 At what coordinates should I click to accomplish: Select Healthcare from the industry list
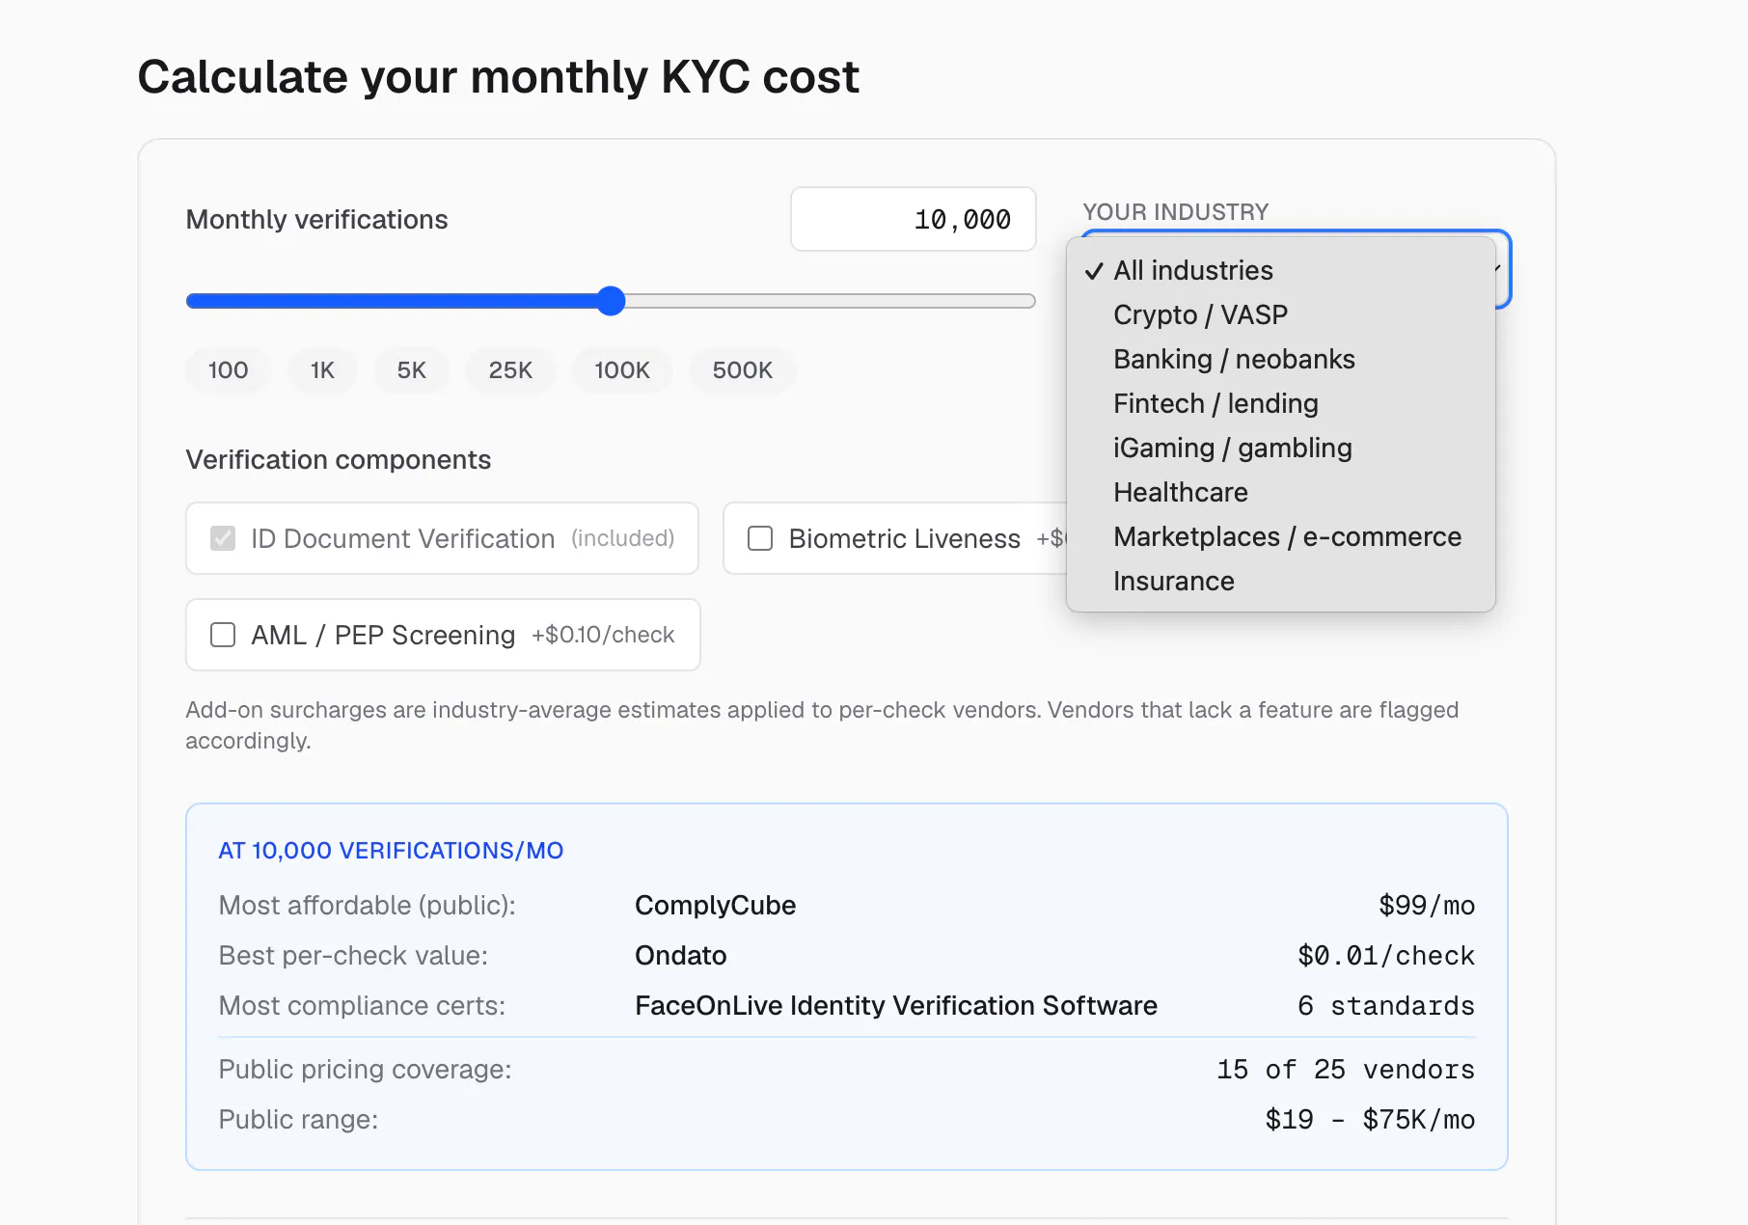(x=1281, y=492)
